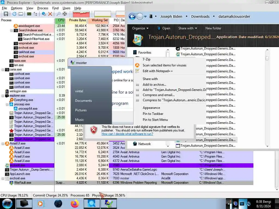The image size is (279, 209).
Task: Click New folder in Explorer toolbar
Action: tap(213, 28)
